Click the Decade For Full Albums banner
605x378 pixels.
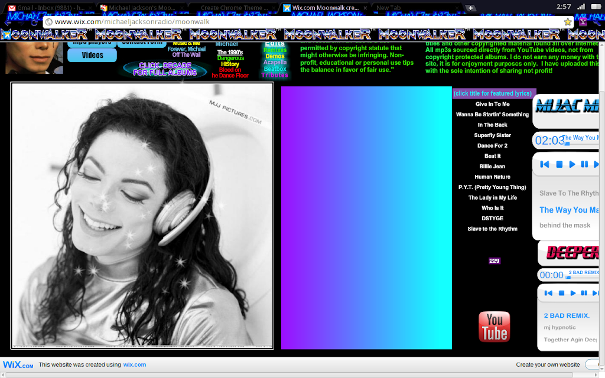[165, 69]
